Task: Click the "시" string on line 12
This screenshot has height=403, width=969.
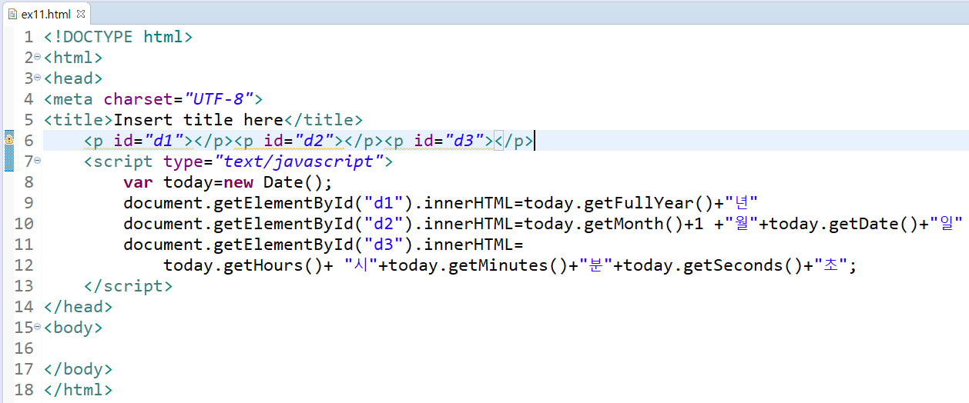Action: tap(360, 265)
